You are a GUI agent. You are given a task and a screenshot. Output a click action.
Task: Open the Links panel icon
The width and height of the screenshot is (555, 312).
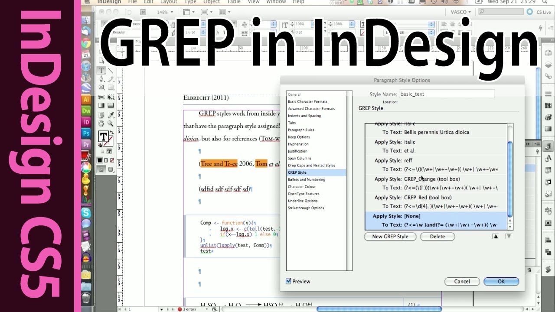coord(548,76)
